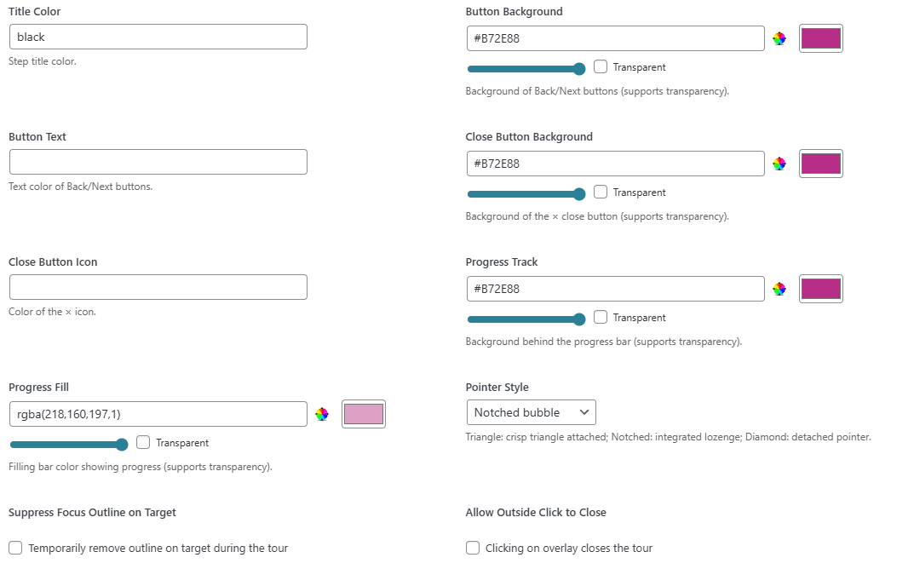Click the pink Progress Fill color swatch

pyautogui.click(x=363, y=414)
